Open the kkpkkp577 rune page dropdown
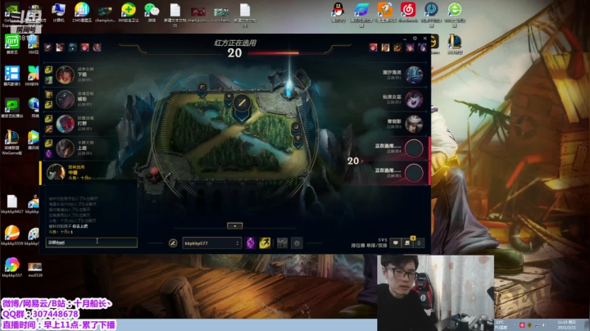 click(211, 243)
